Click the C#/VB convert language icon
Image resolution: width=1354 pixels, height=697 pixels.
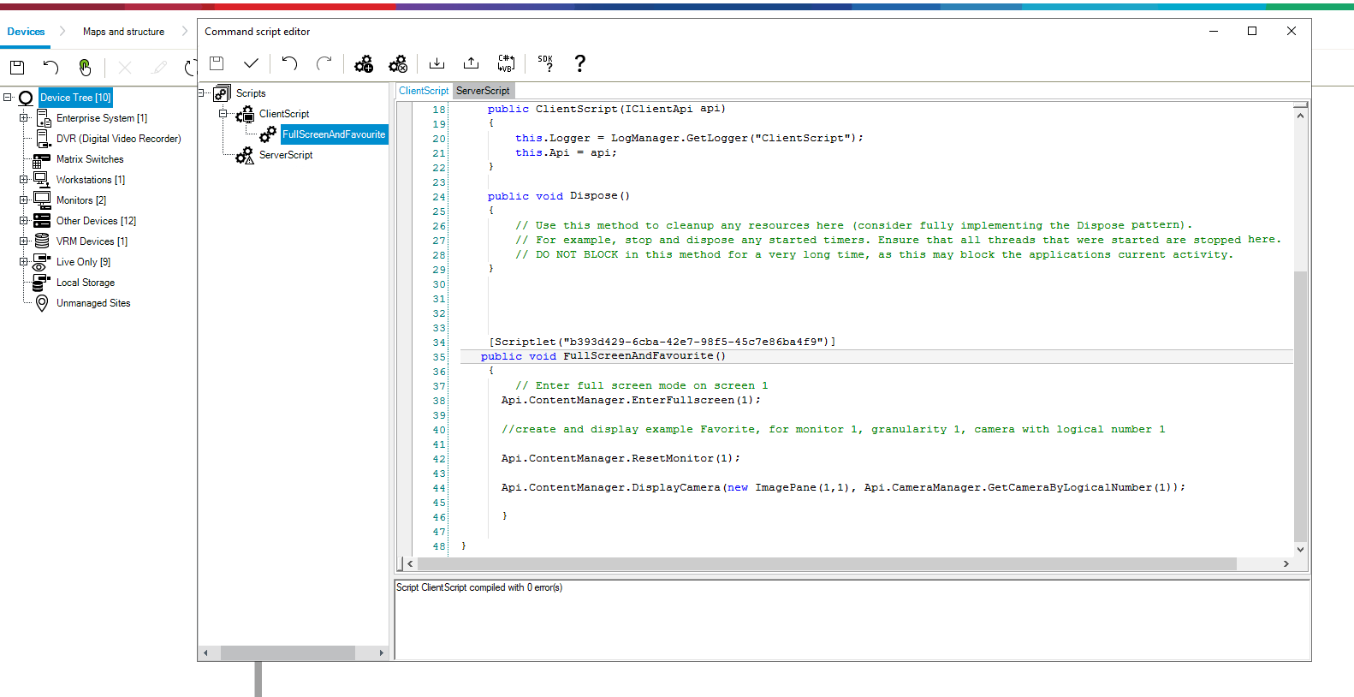506,63
